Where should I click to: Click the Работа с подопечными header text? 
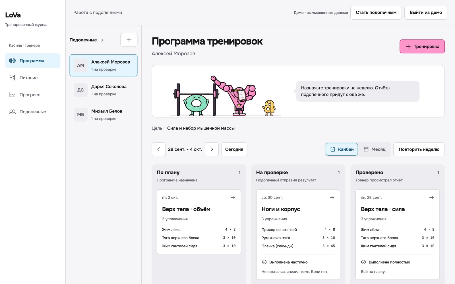point(98,12)
